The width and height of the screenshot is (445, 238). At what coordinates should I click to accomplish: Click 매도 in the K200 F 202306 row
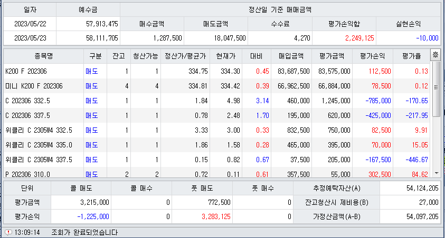92,71
